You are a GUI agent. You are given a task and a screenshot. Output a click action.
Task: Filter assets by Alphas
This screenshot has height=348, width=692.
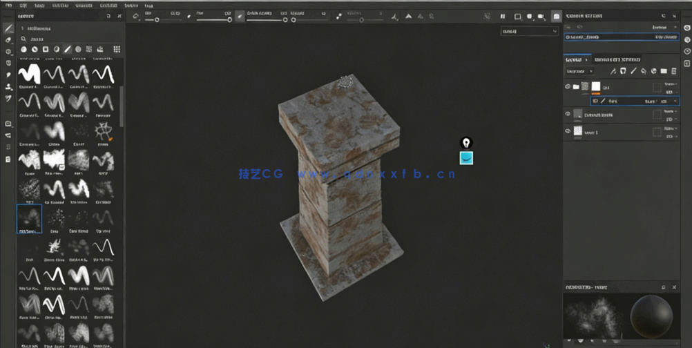pos(78,50)
